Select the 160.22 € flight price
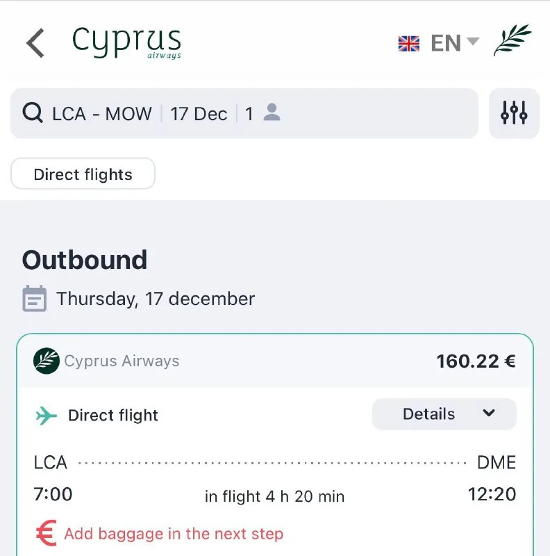The height and width of the screenshot is (556, 550). tap(476, 361)
